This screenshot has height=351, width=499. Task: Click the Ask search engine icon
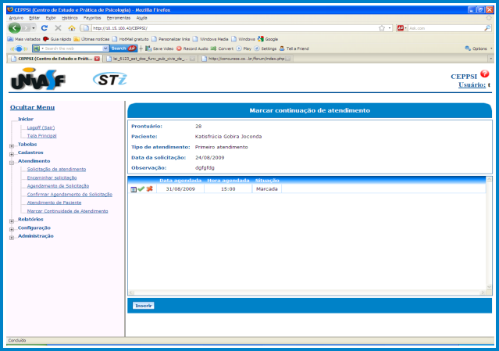[401, 28]
